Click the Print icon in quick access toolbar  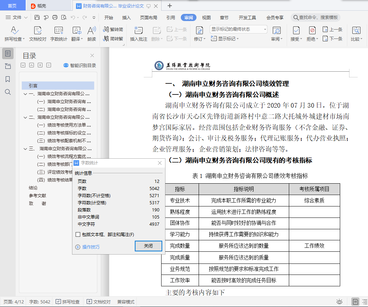coord(55,17)
